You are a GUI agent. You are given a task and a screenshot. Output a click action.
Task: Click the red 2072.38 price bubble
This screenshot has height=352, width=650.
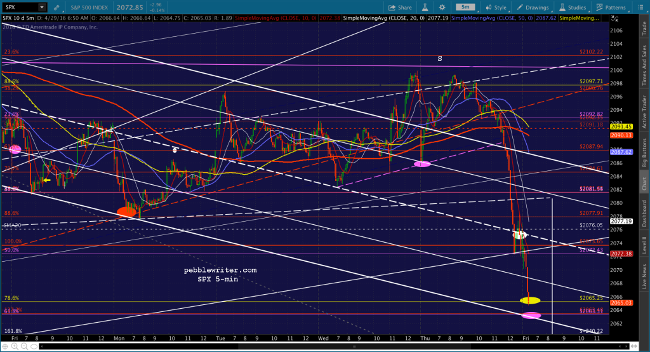point(621,254)
